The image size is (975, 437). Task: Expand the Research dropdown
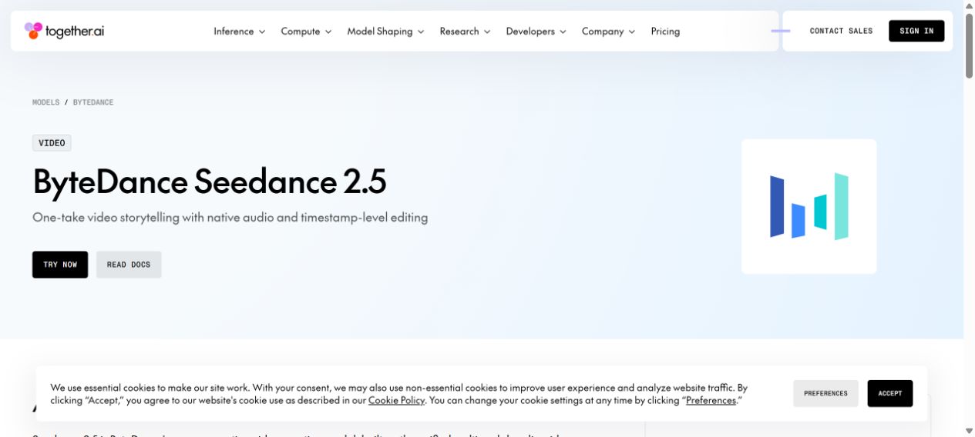click(x=465, y=32)
